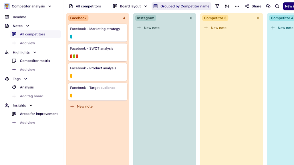Click the New note purple button
Screen dimensions: 294x165
289,6
